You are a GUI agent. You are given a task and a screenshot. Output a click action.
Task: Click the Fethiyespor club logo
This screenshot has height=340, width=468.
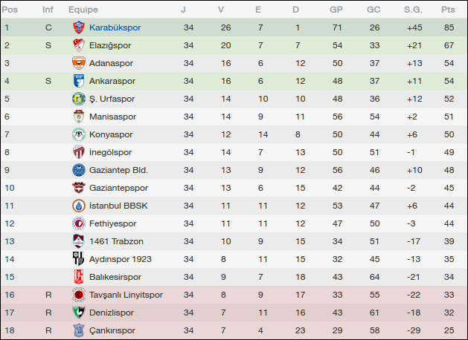[78, 223]
